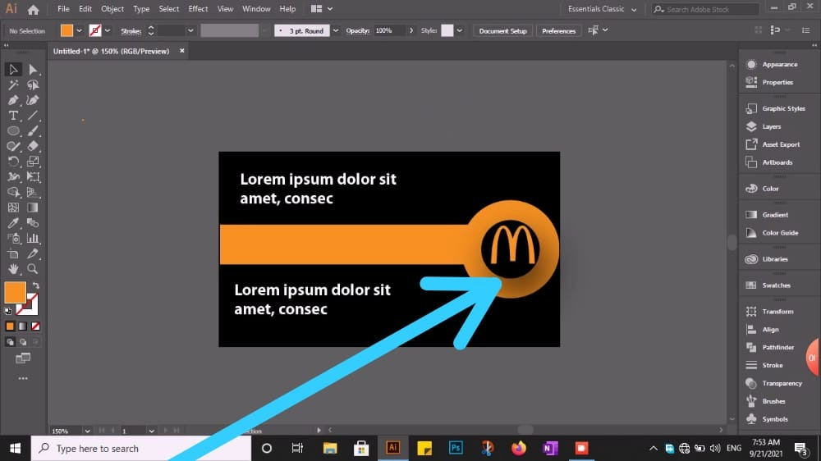Switch to Draw Normal mode
The height and width of the screenshot is (461, 821).
coord(10,342)
